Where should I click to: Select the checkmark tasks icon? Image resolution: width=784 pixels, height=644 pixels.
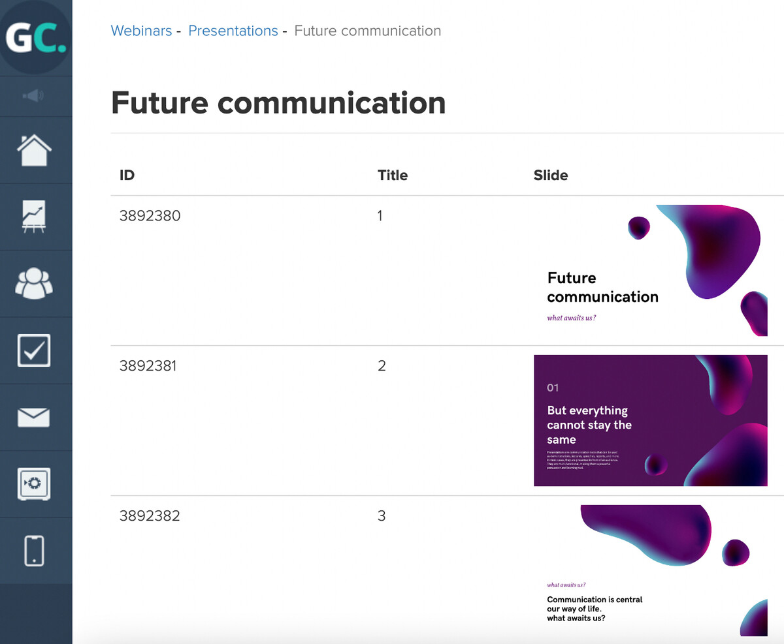34,350
